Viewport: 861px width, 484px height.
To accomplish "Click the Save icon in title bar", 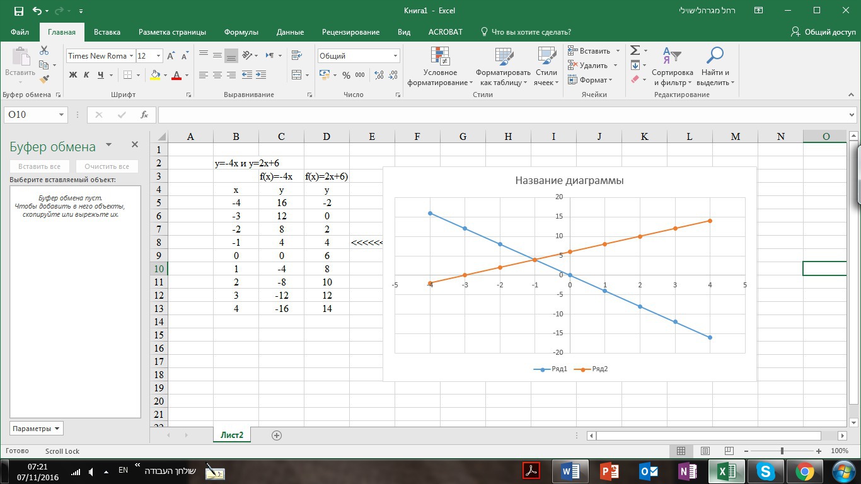I will click(x=18, y=11).
